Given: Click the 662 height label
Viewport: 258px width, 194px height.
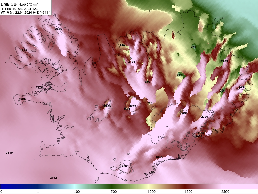Looking at the screenshot, I should [123, 45].
